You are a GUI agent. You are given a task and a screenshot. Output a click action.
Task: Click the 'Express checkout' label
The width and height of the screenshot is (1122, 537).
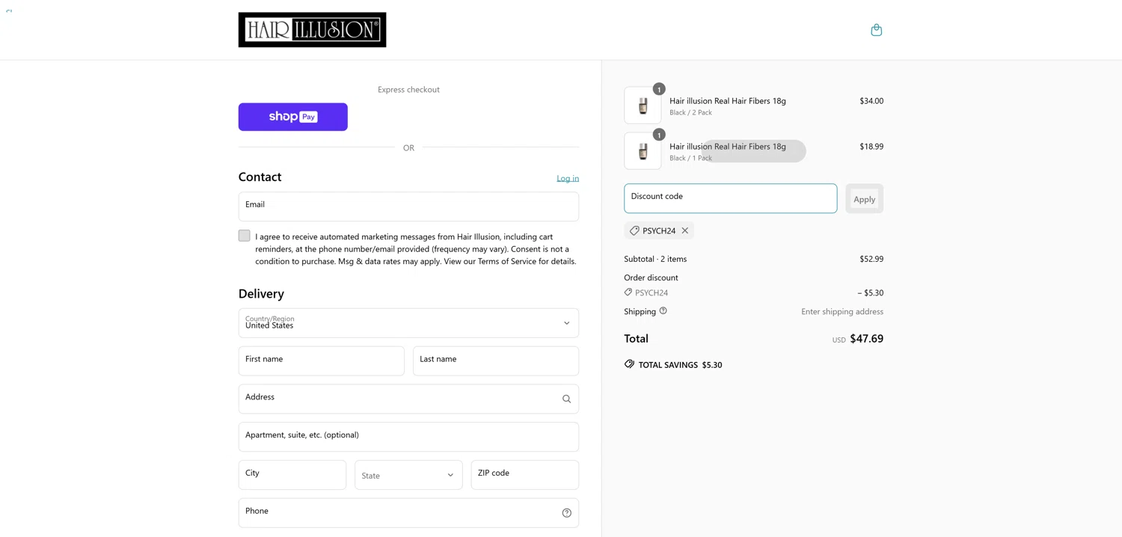click(x=408, y=90)
